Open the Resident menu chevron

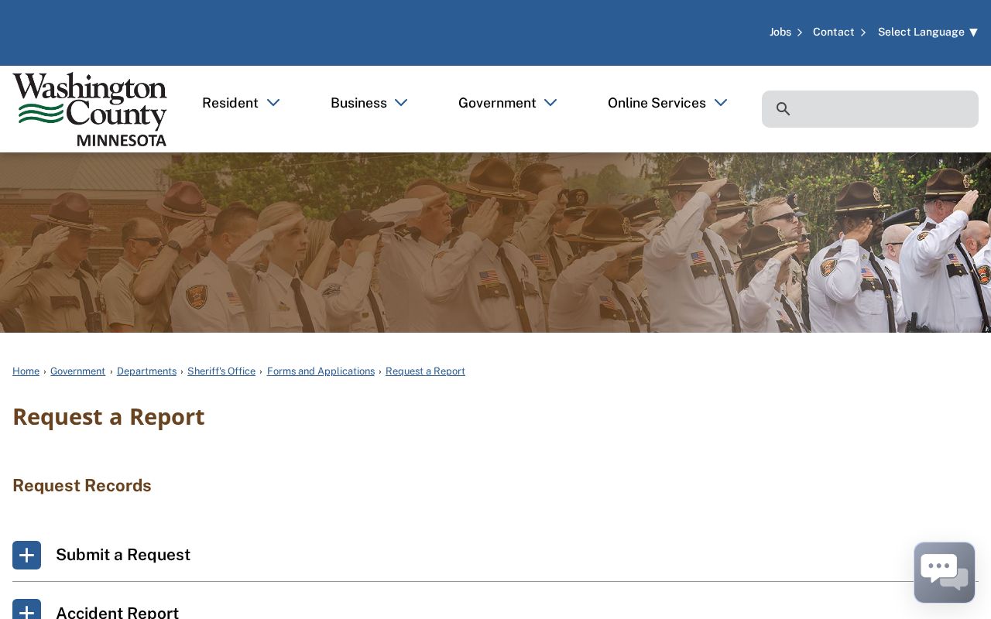tap(273, 103)
